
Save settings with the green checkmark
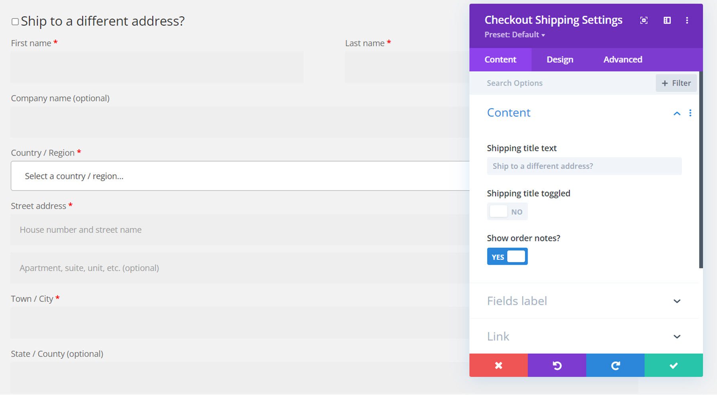(x=673, y=365)
